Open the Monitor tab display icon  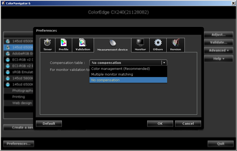[x=140, y=45]
